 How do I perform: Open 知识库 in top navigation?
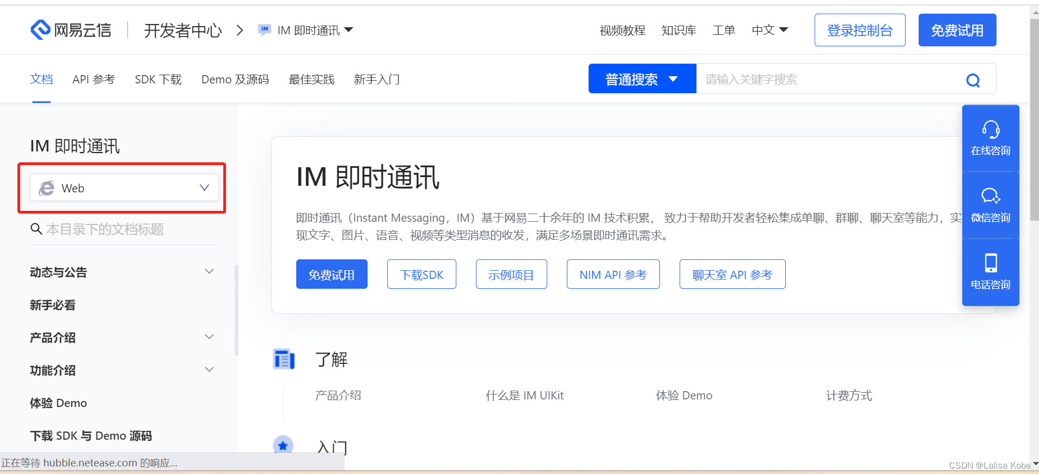tap(679, 31)
